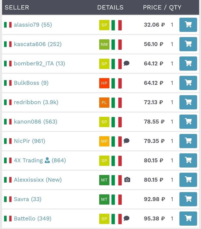Click the orange PL condition badge
Image resolution: width=201 pixels, height=229 pixels.
(x=104, y=102)
